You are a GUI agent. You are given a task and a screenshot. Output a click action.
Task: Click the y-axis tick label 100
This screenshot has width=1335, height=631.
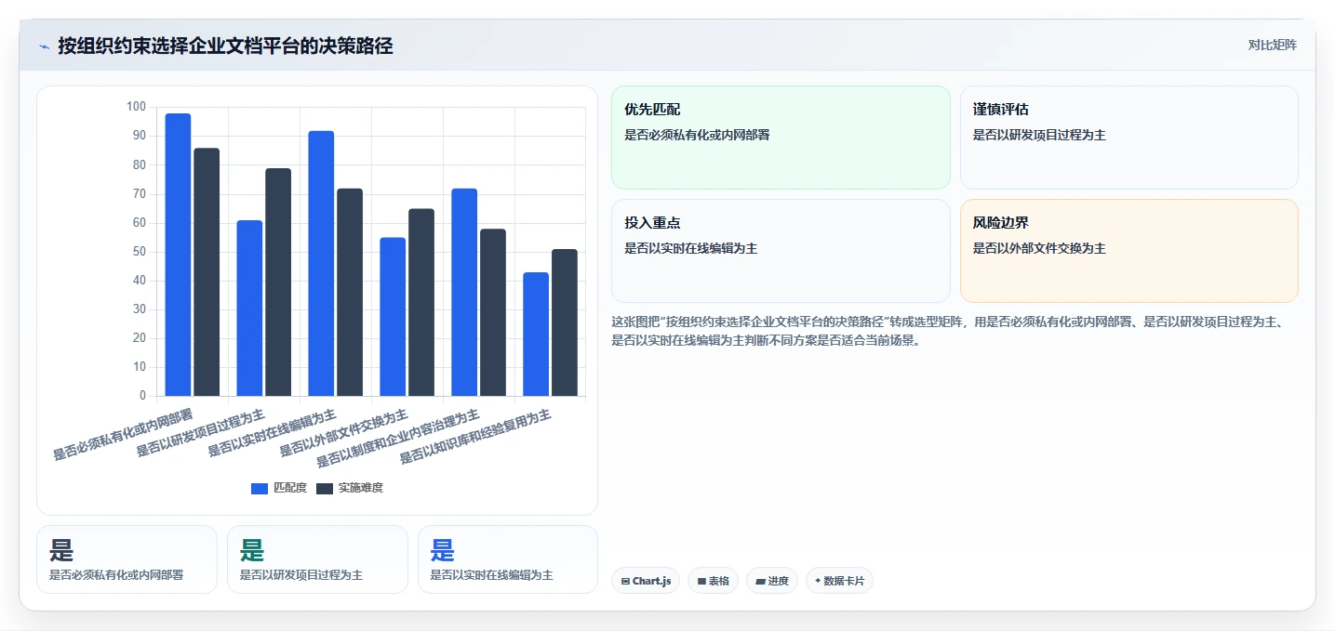coord(136,107)
